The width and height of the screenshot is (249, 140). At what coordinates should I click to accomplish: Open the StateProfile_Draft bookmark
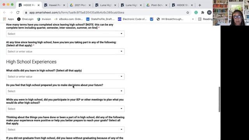click(100, 19)
